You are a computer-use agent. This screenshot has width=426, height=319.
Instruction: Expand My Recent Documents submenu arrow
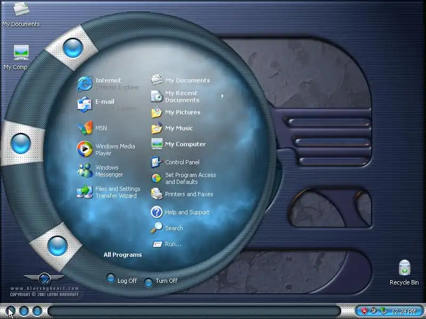click(x=222, y=96)
